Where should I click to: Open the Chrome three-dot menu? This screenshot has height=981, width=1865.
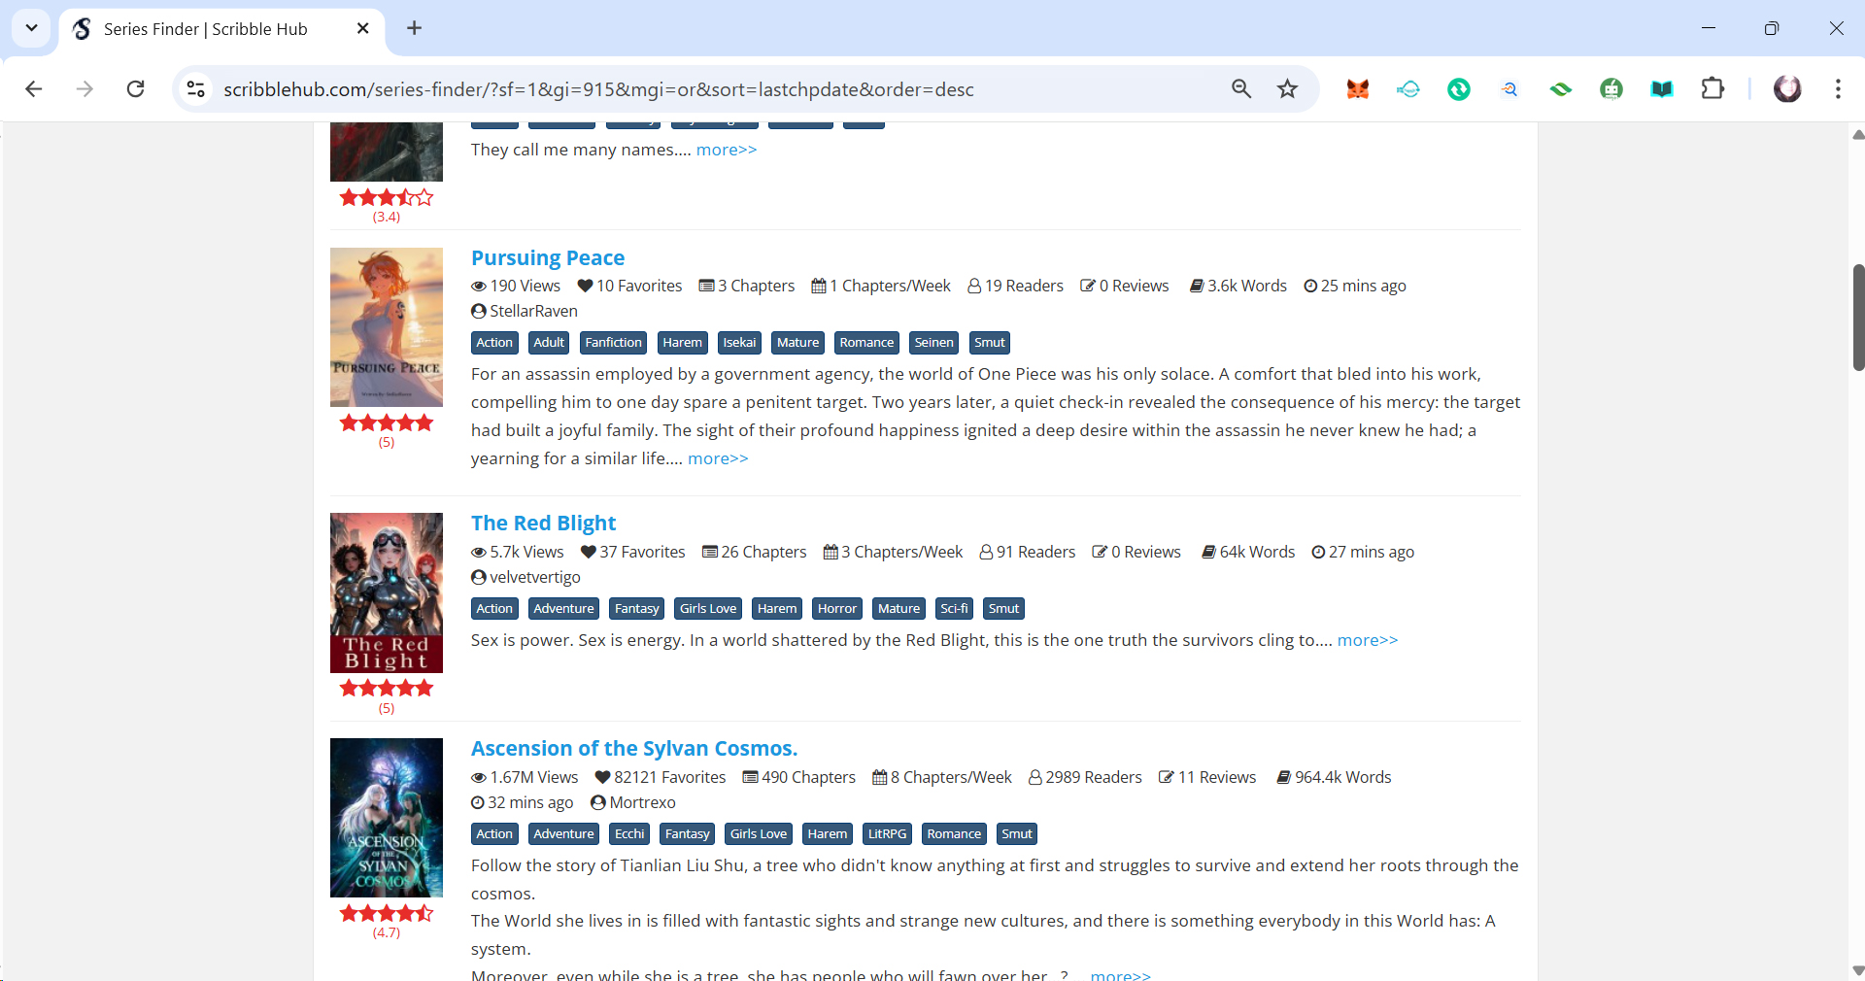coord(1837,89)
